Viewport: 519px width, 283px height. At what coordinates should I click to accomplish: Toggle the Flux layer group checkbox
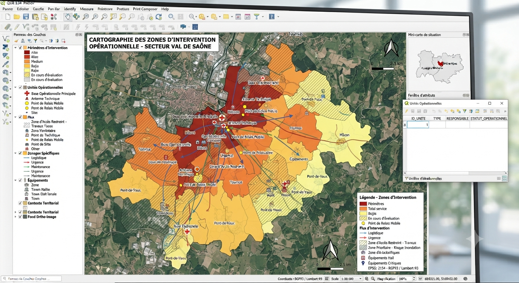[x=20, y=117]
